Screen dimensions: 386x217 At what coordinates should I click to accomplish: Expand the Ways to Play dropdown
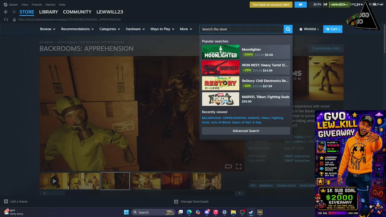162,29
